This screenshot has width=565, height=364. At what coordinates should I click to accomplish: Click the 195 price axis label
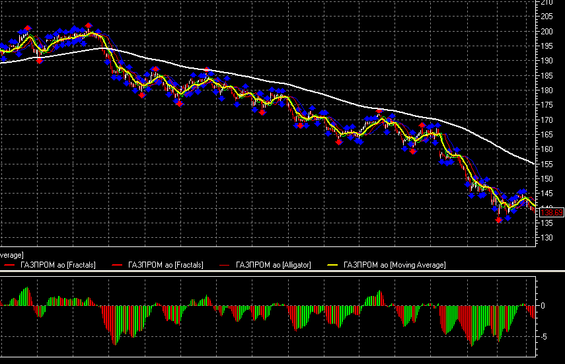546,46
